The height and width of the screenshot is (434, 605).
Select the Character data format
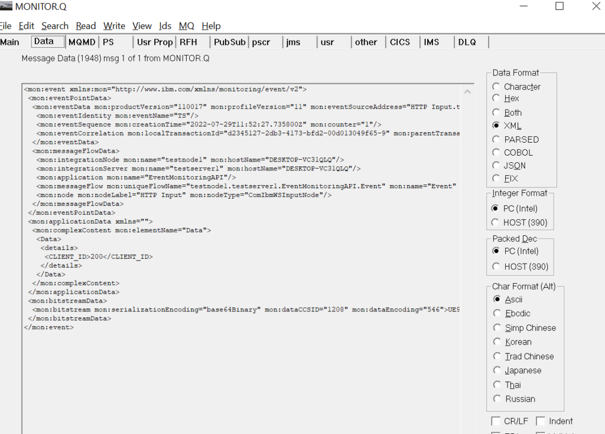click(496, 86)
